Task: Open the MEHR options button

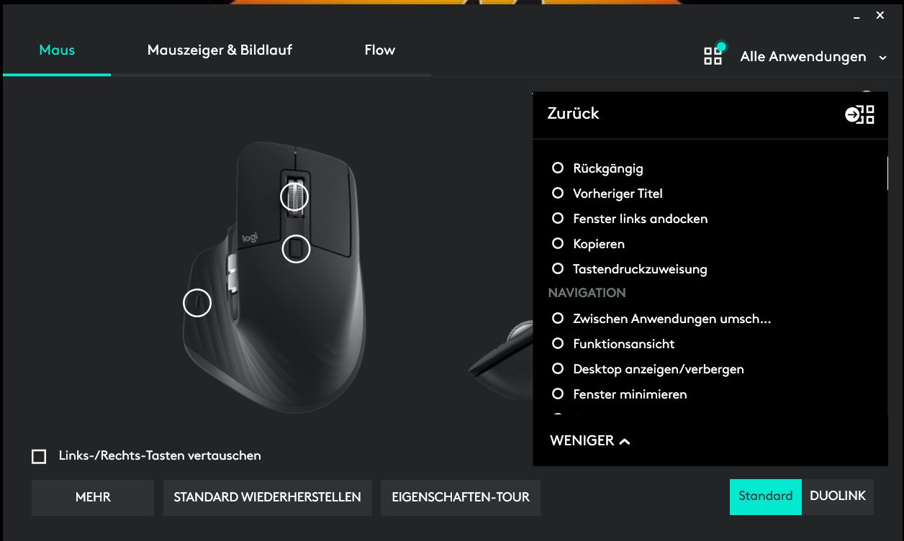Action: pos(93,497)
